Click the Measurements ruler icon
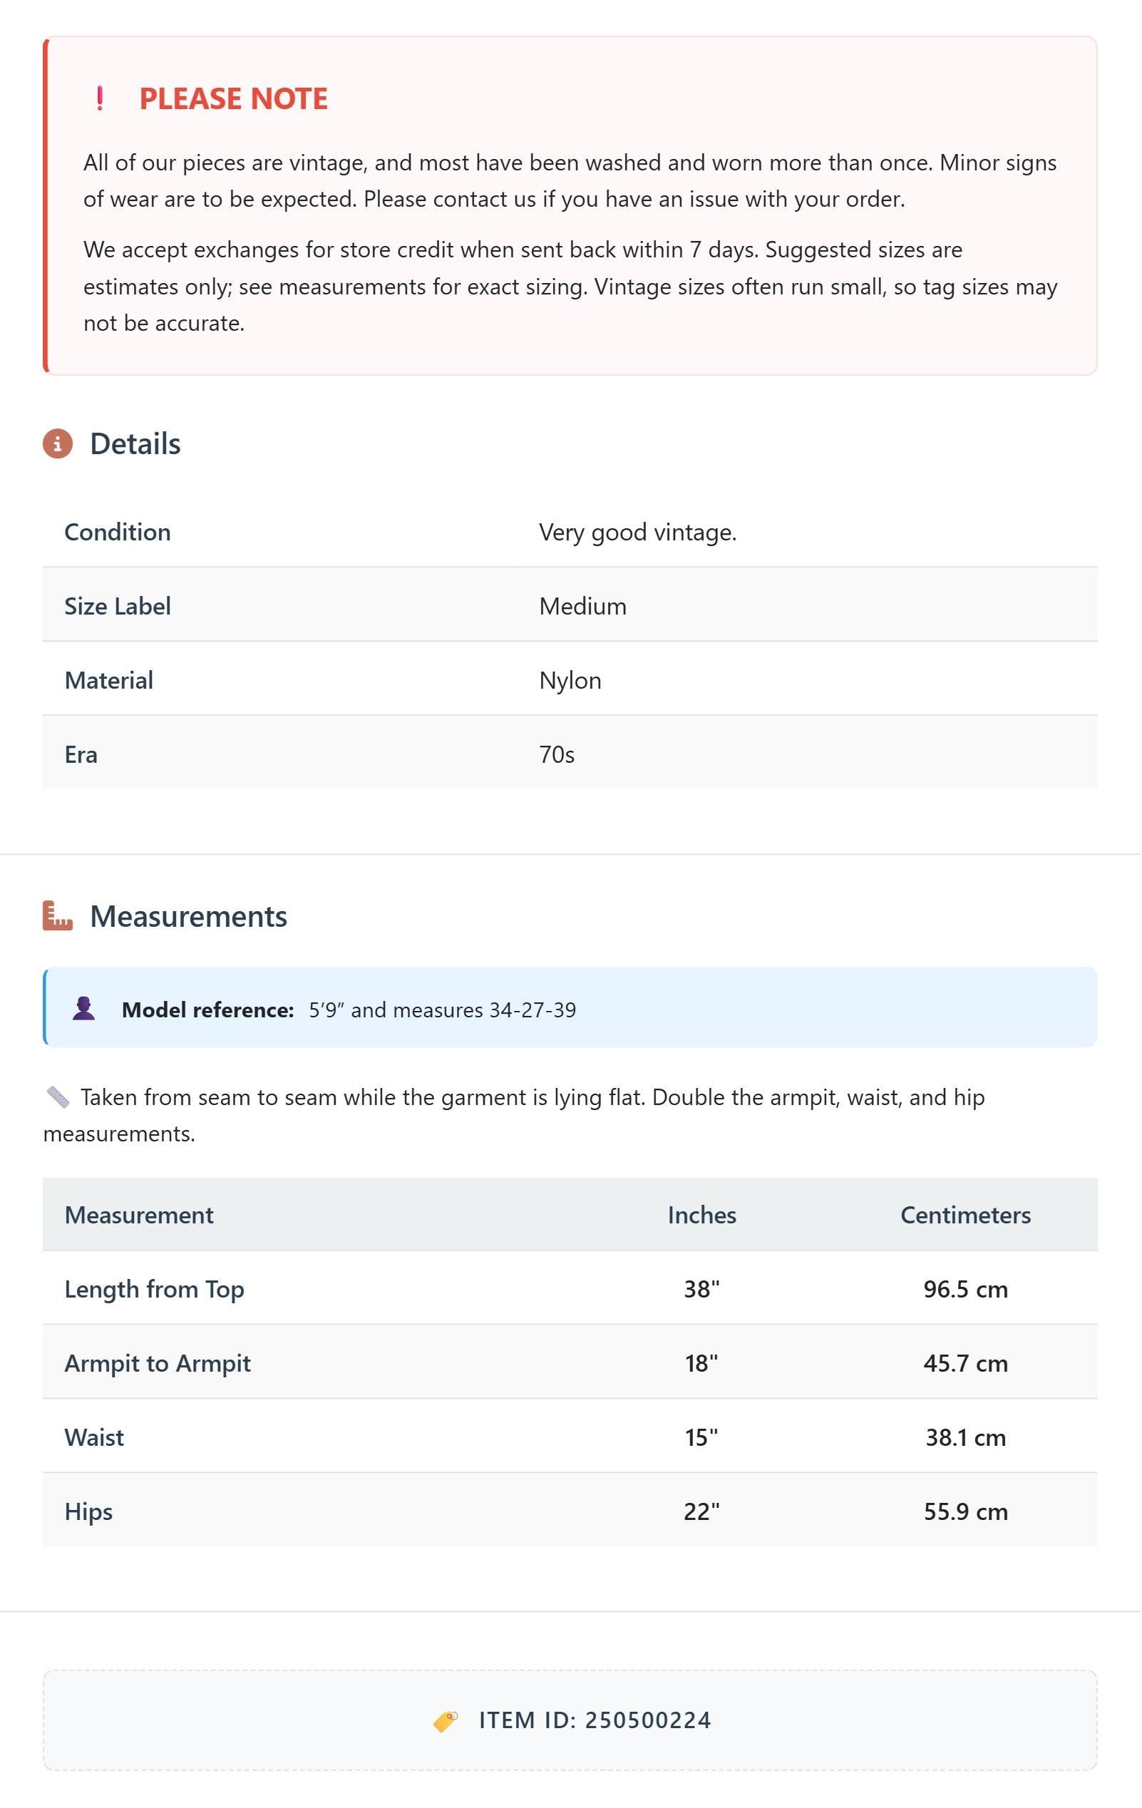 pos(58,916)
